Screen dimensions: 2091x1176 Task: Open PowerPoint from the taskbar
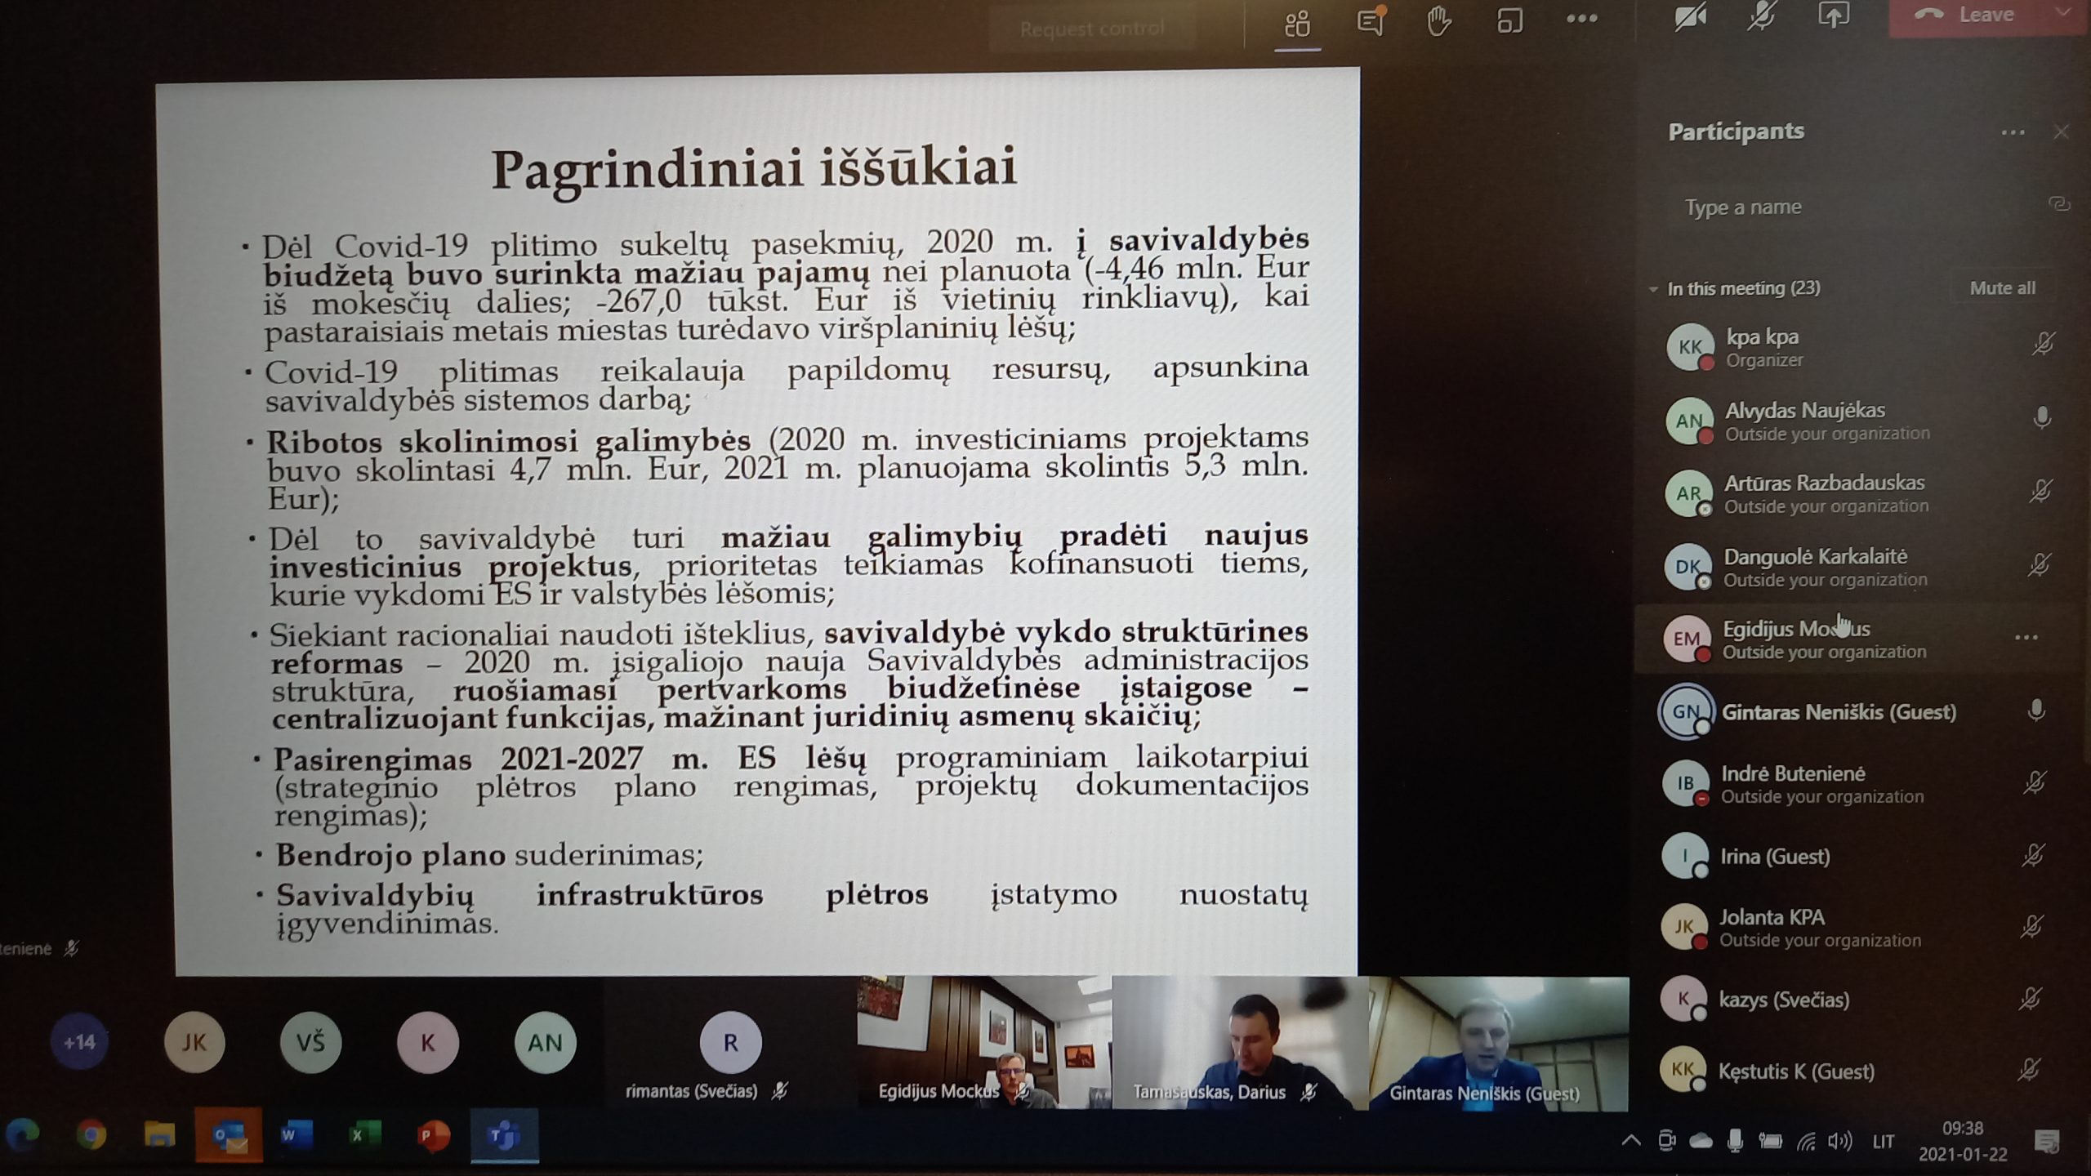(433, 1135)
